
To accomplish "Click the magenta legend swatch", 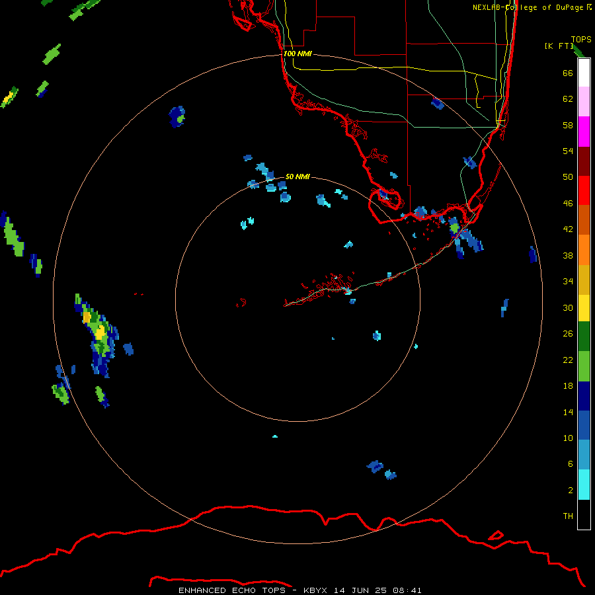I will point(584,132).
